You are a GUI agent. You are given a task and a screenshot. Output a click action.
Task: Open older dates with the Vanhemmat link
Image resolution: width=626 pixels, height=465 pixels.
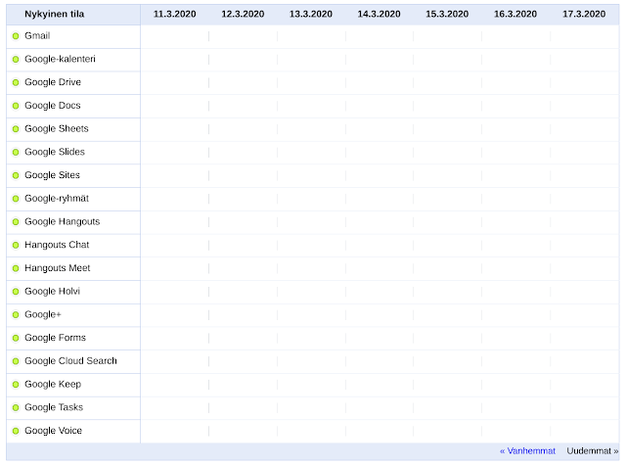click(x=527, y=451)
